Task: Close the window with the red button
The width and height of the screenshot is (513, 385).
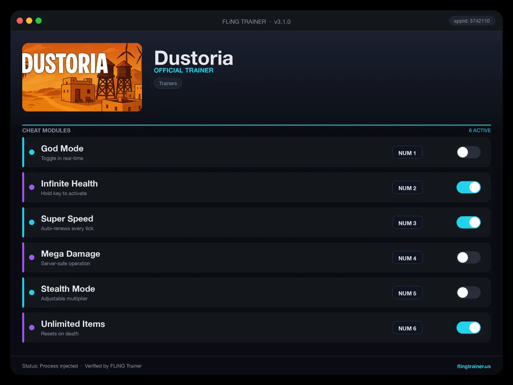Action: coord(20,21)
